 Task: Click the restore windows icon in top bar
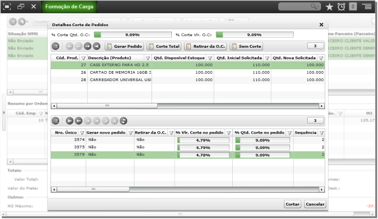pyautogui.click(x=21, y=6)
